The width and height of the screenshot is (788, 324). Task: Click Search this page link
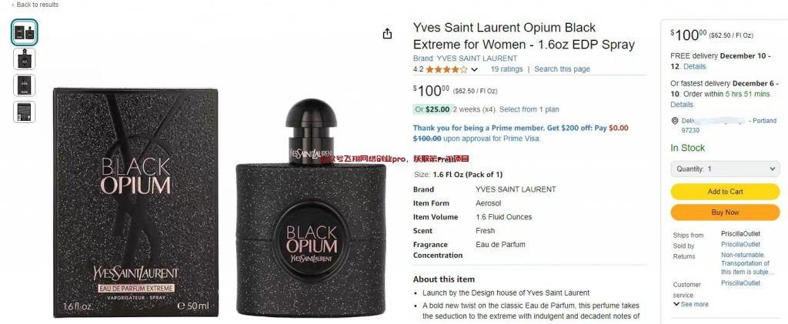[562, 69]
